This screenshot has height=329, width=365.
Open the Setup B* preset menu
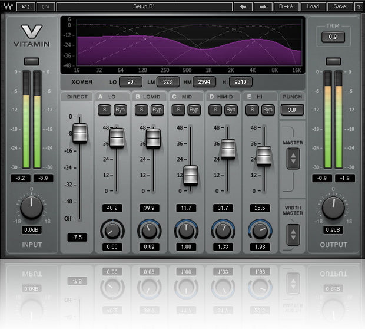[144, 6]
